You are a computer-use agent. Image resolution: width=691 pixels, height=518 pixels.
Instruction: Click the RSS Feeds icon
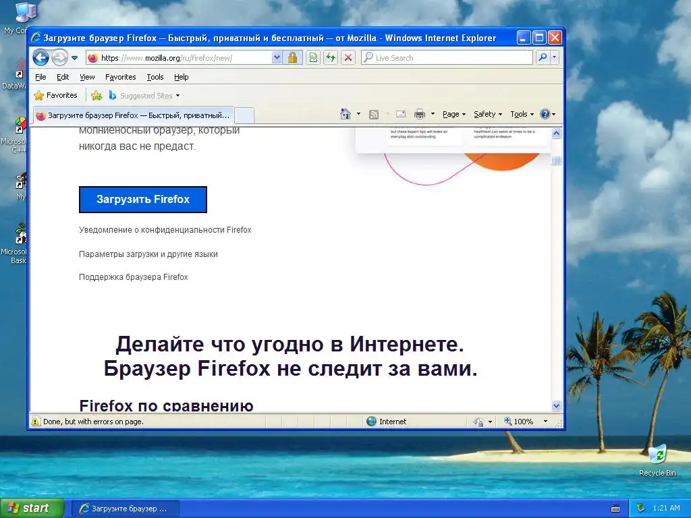point(374,115)
